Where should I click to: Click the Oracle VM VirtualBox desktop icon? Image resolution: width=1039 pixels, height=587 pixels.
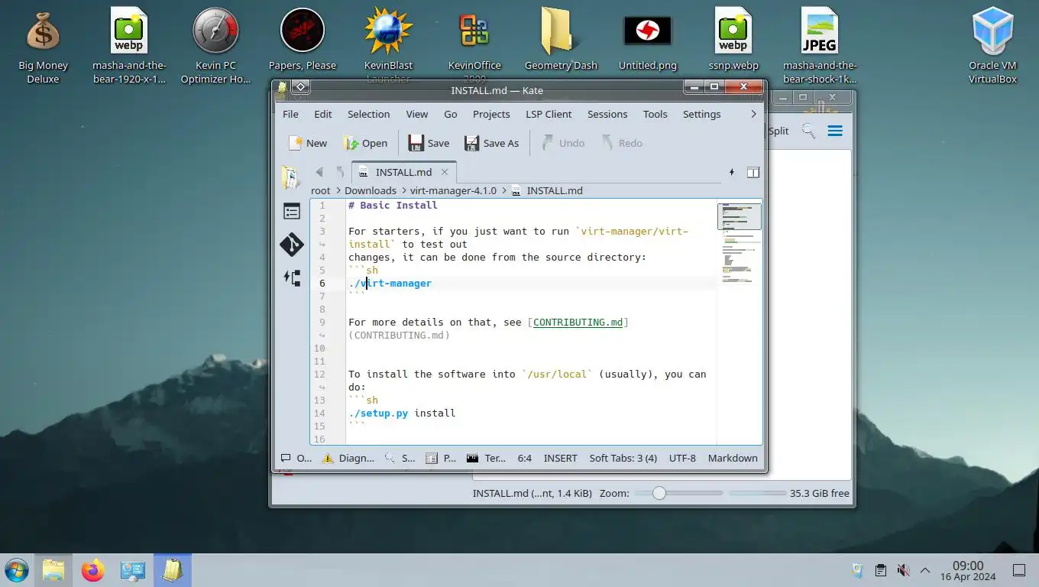tap(992, 45)
